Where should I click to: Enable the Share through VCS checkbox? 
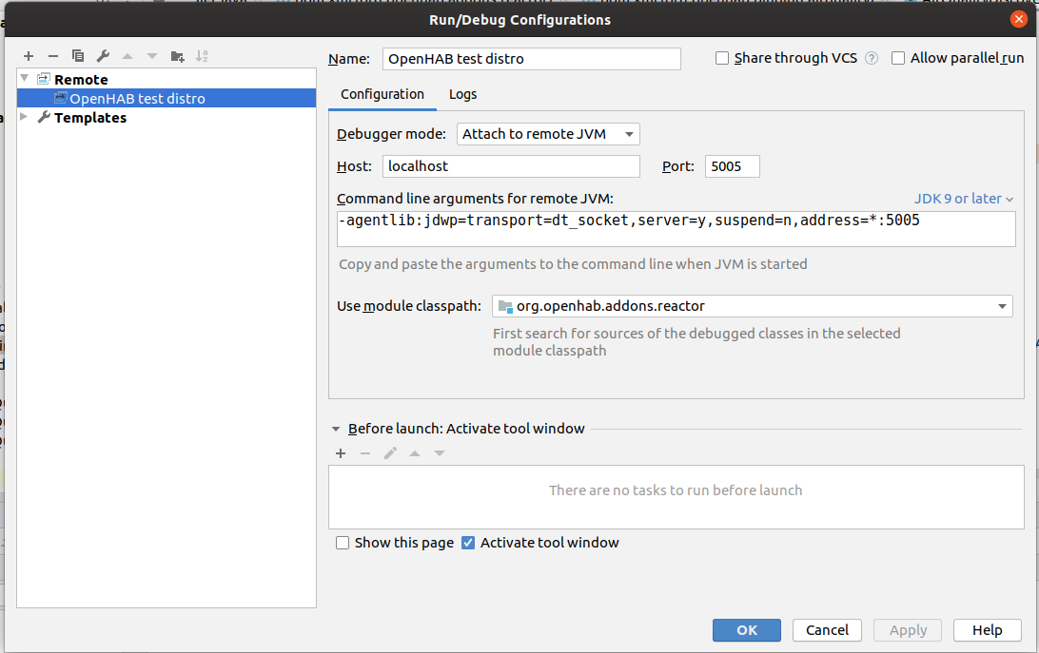point(722,59)
